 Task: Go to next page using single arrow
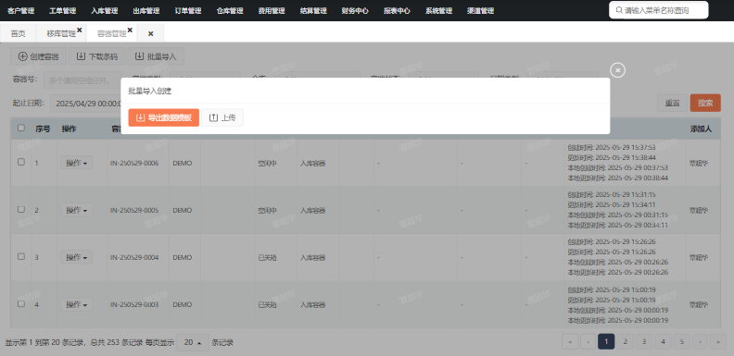700,342
